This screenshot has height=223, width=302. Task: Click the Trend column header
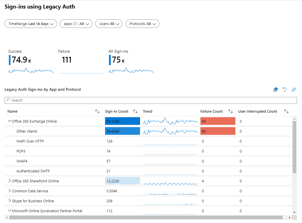[x=147, y=111]
